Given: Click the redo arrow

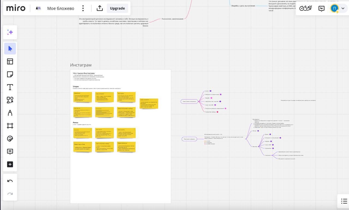Looking at the screenshot, I should 10,194.
